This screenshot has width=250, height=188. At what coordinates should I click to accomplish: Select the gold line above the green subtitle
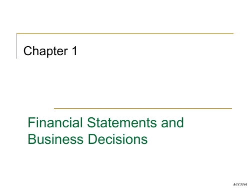[143, 108]
